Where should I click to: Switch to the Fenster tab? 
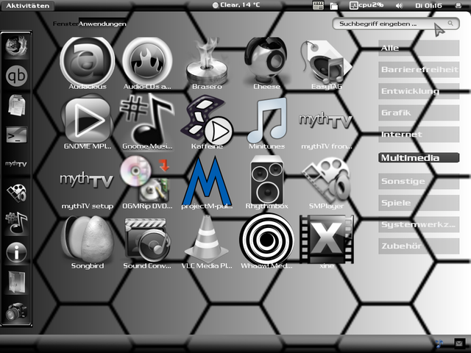click(x=65, y=24)
